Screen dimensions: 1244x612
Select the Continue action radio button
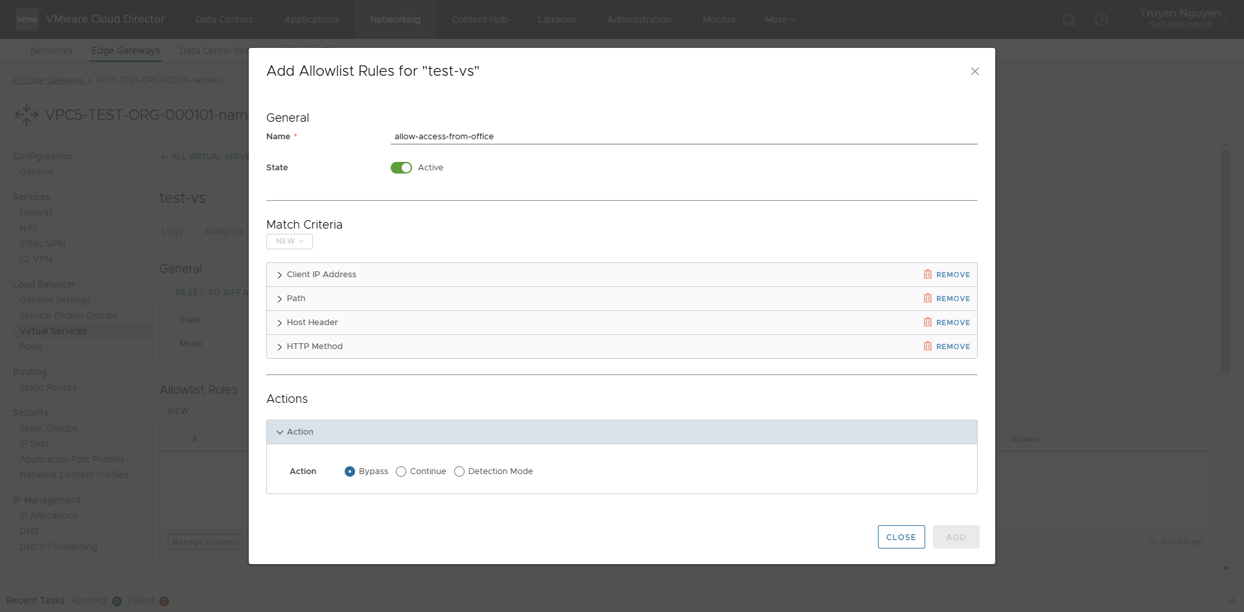[401, 471]
